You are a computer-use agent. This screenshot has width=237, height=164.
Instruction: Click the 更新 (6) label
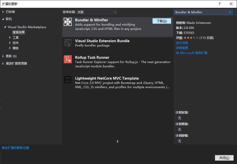pos(11,56)
